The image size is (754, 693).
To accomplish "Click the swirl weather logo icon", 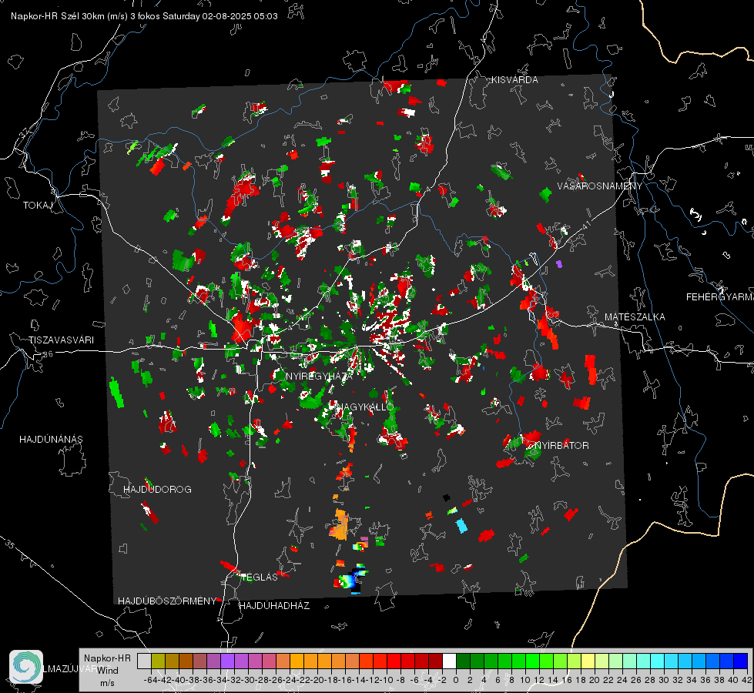I will (x=26, y=667).
